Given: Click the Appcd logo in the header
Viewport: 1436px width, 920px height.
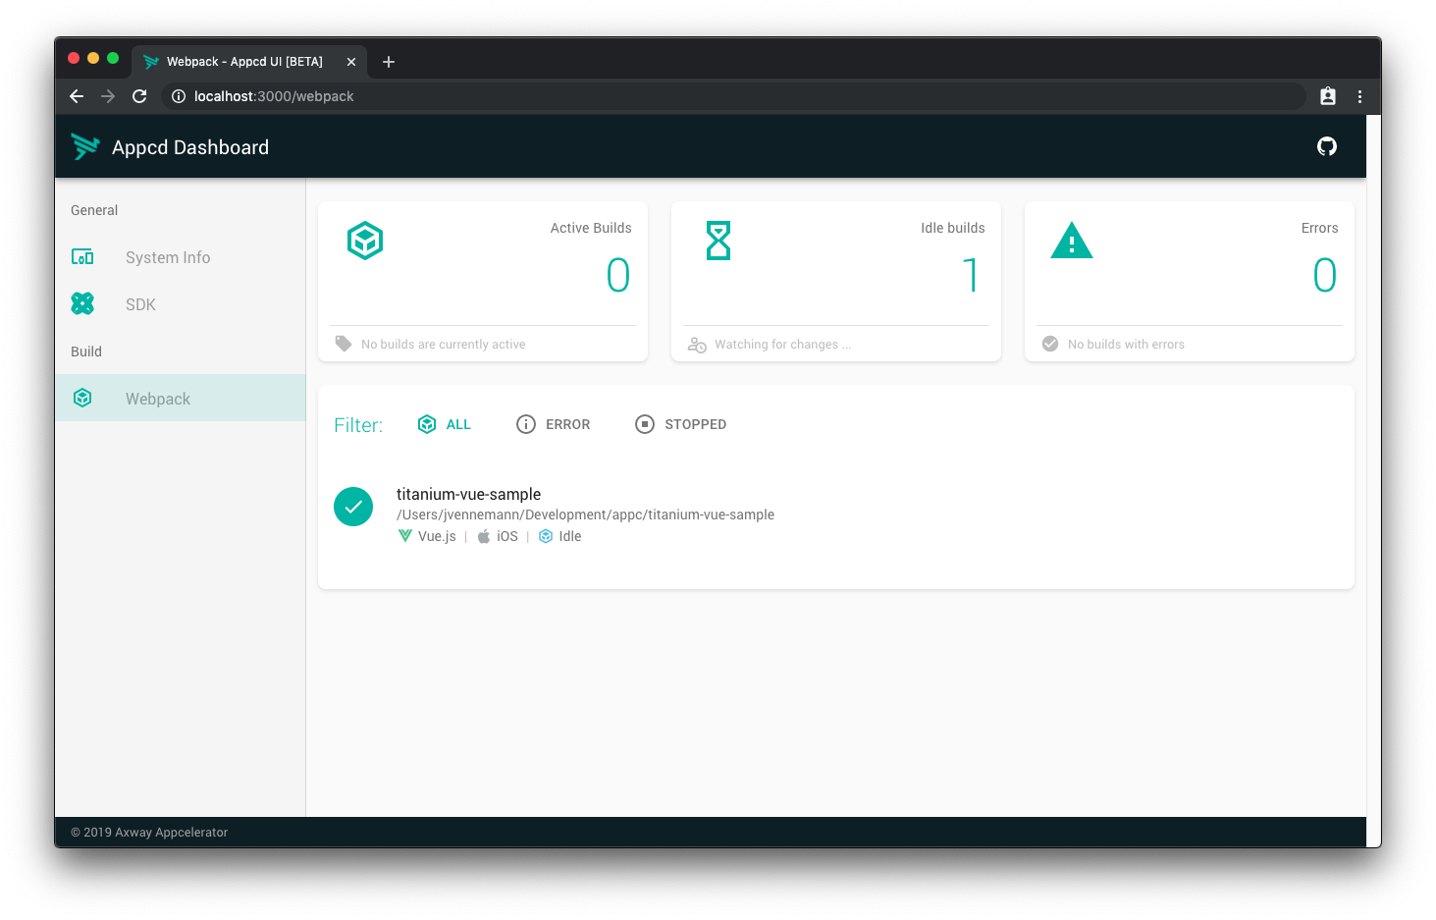Looking at the screenshot, I should coord(85,146).
